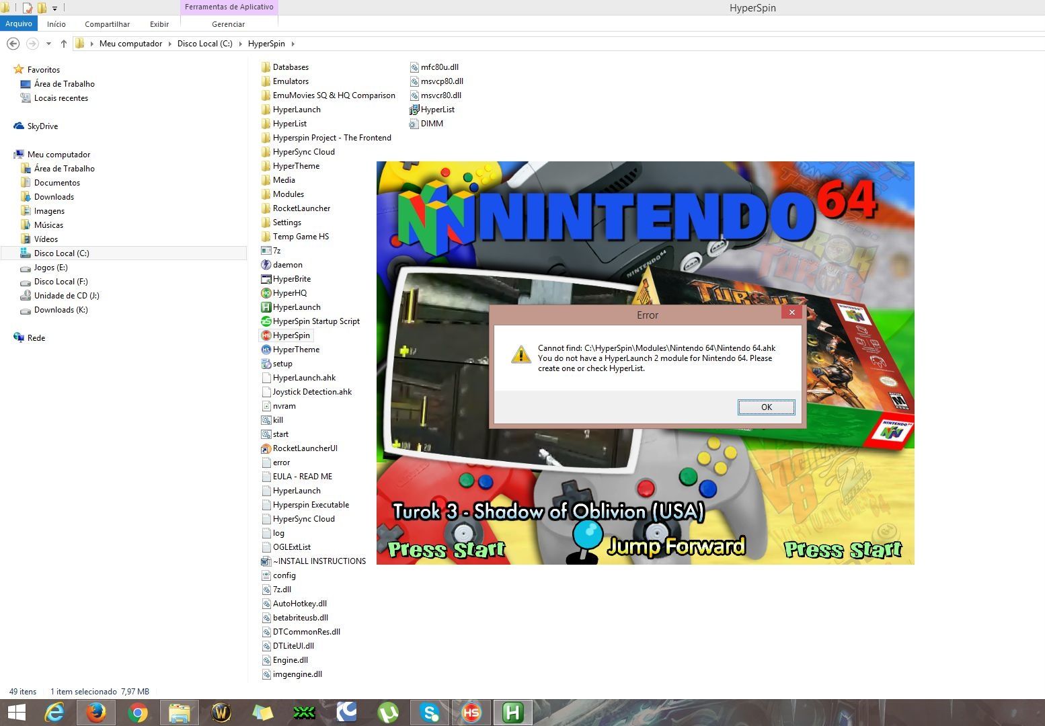
Task: Select the Modules folder
Action: (x=282, y=194)
